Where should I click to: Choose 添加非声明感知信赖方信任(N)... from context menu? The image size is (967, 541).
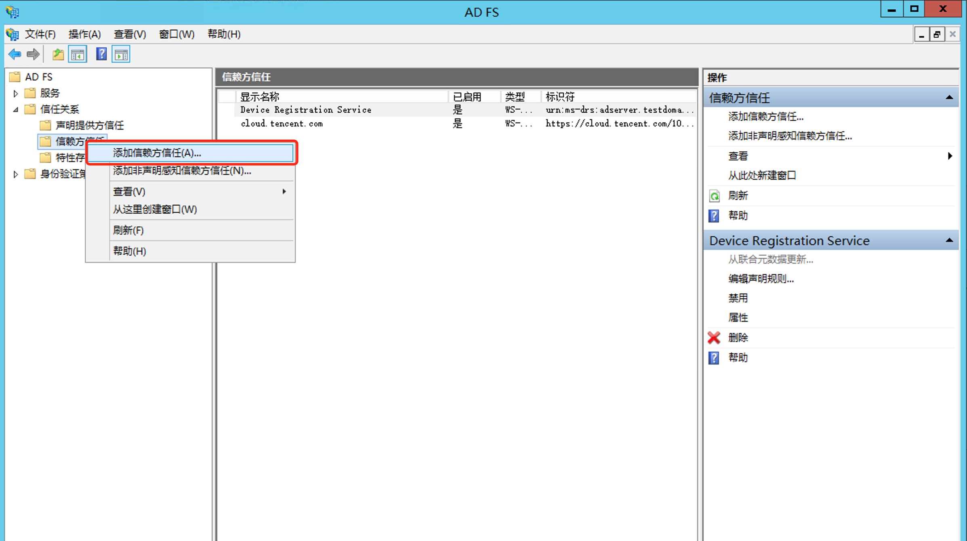click(182, 171)
